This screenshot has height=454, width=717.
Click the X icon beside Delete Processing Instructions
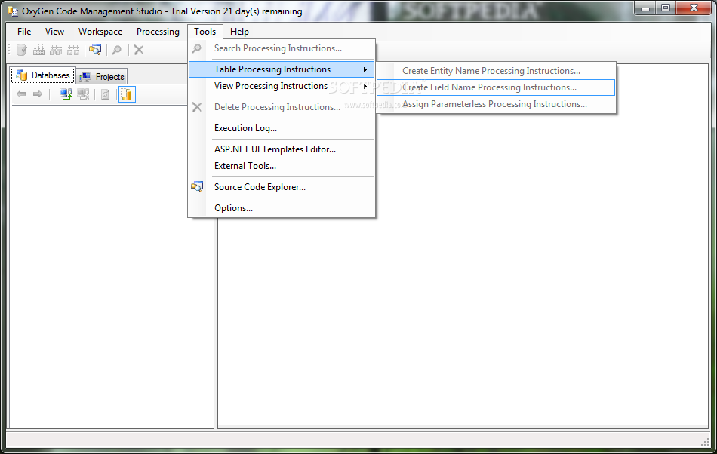[197, 107]
